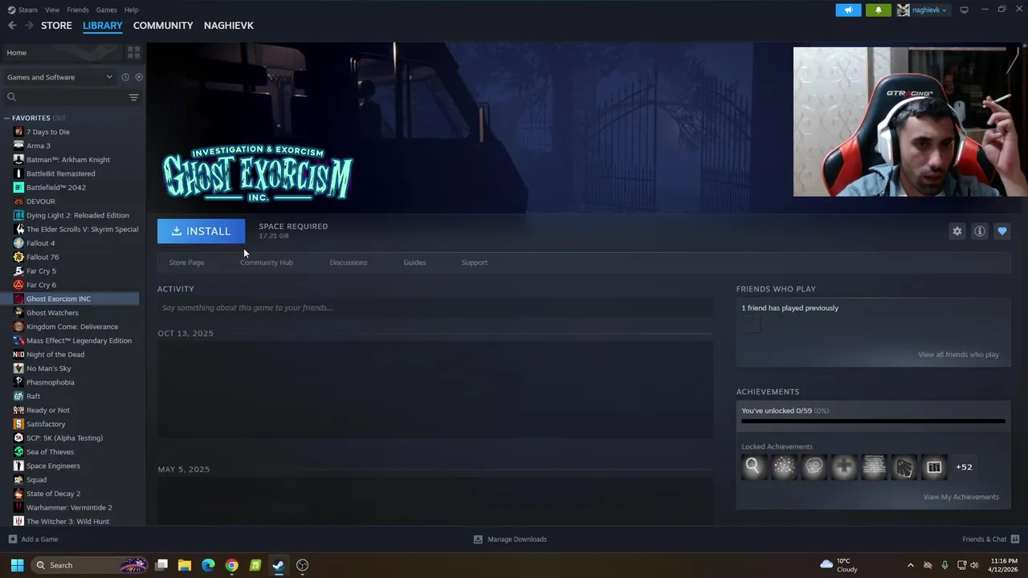Image resolution: width=1028 pixels, height=578 pixels.
Task: Click the friend avatar who played previously
Action: [751, 324]
